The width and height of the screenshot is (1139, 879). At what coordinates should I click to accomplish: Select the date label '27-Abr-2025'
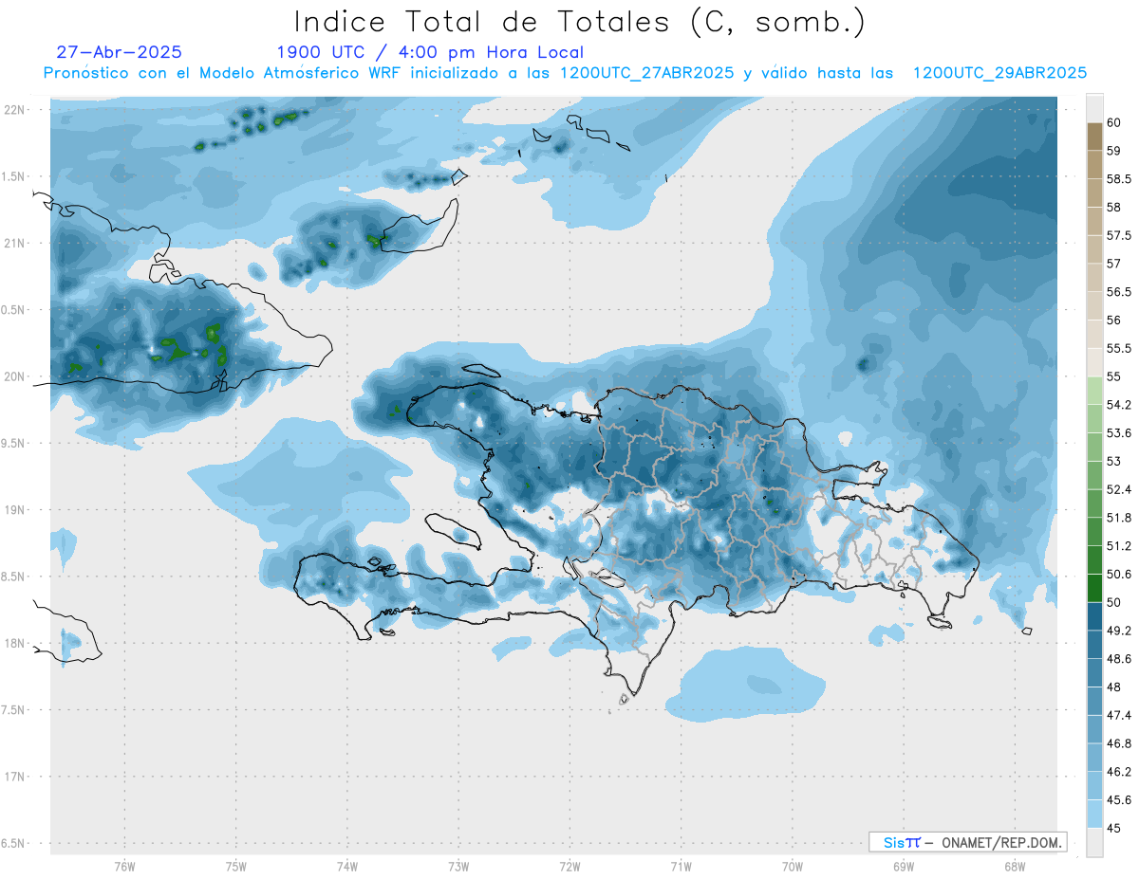tap(120, 52)
